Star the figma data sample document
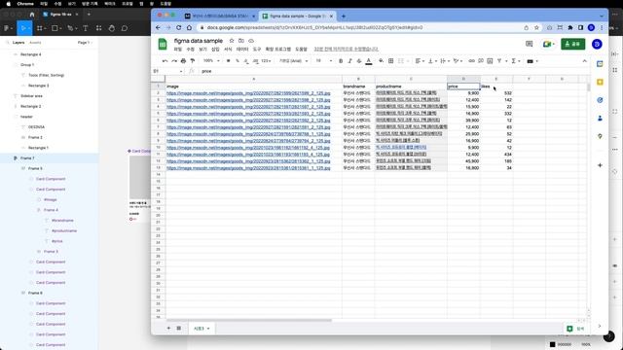 pyautogui.click(x=232, y=41)
